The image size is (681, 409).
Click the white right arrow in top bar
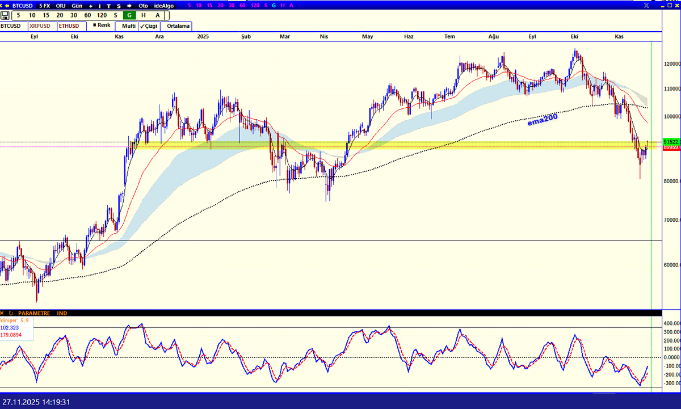pyautogui.click(x=129, y=5)
